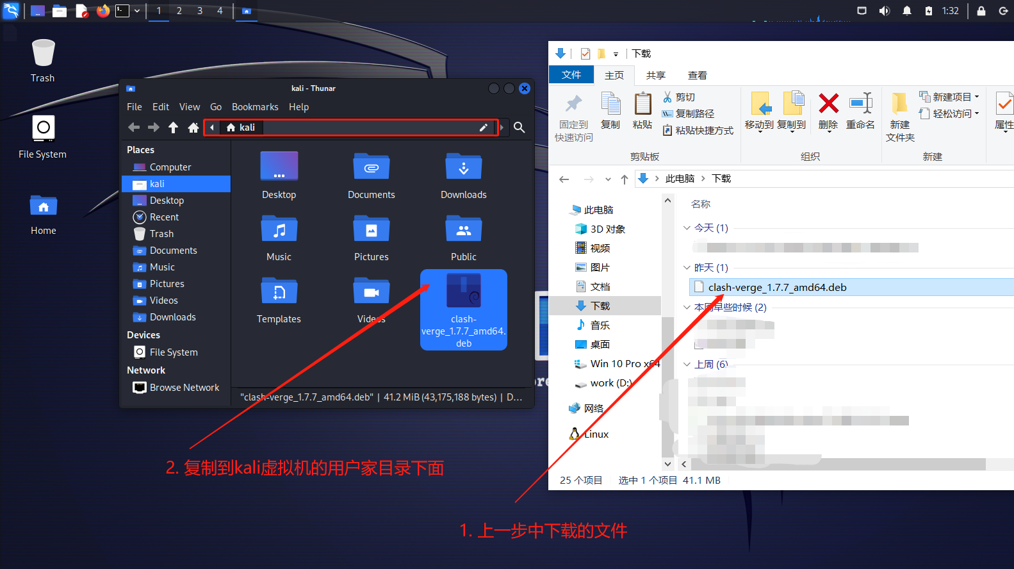
Task: Click the lock screen icon in panel
Action: [x=981, y=11]
